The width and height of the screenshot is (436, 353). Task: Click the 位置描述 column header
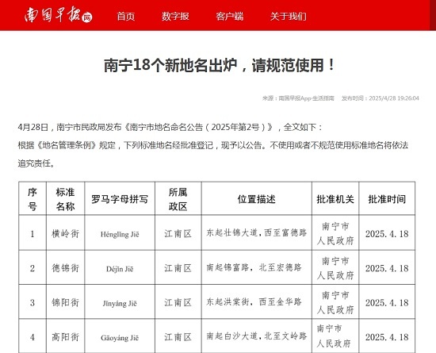coord(256,199)
